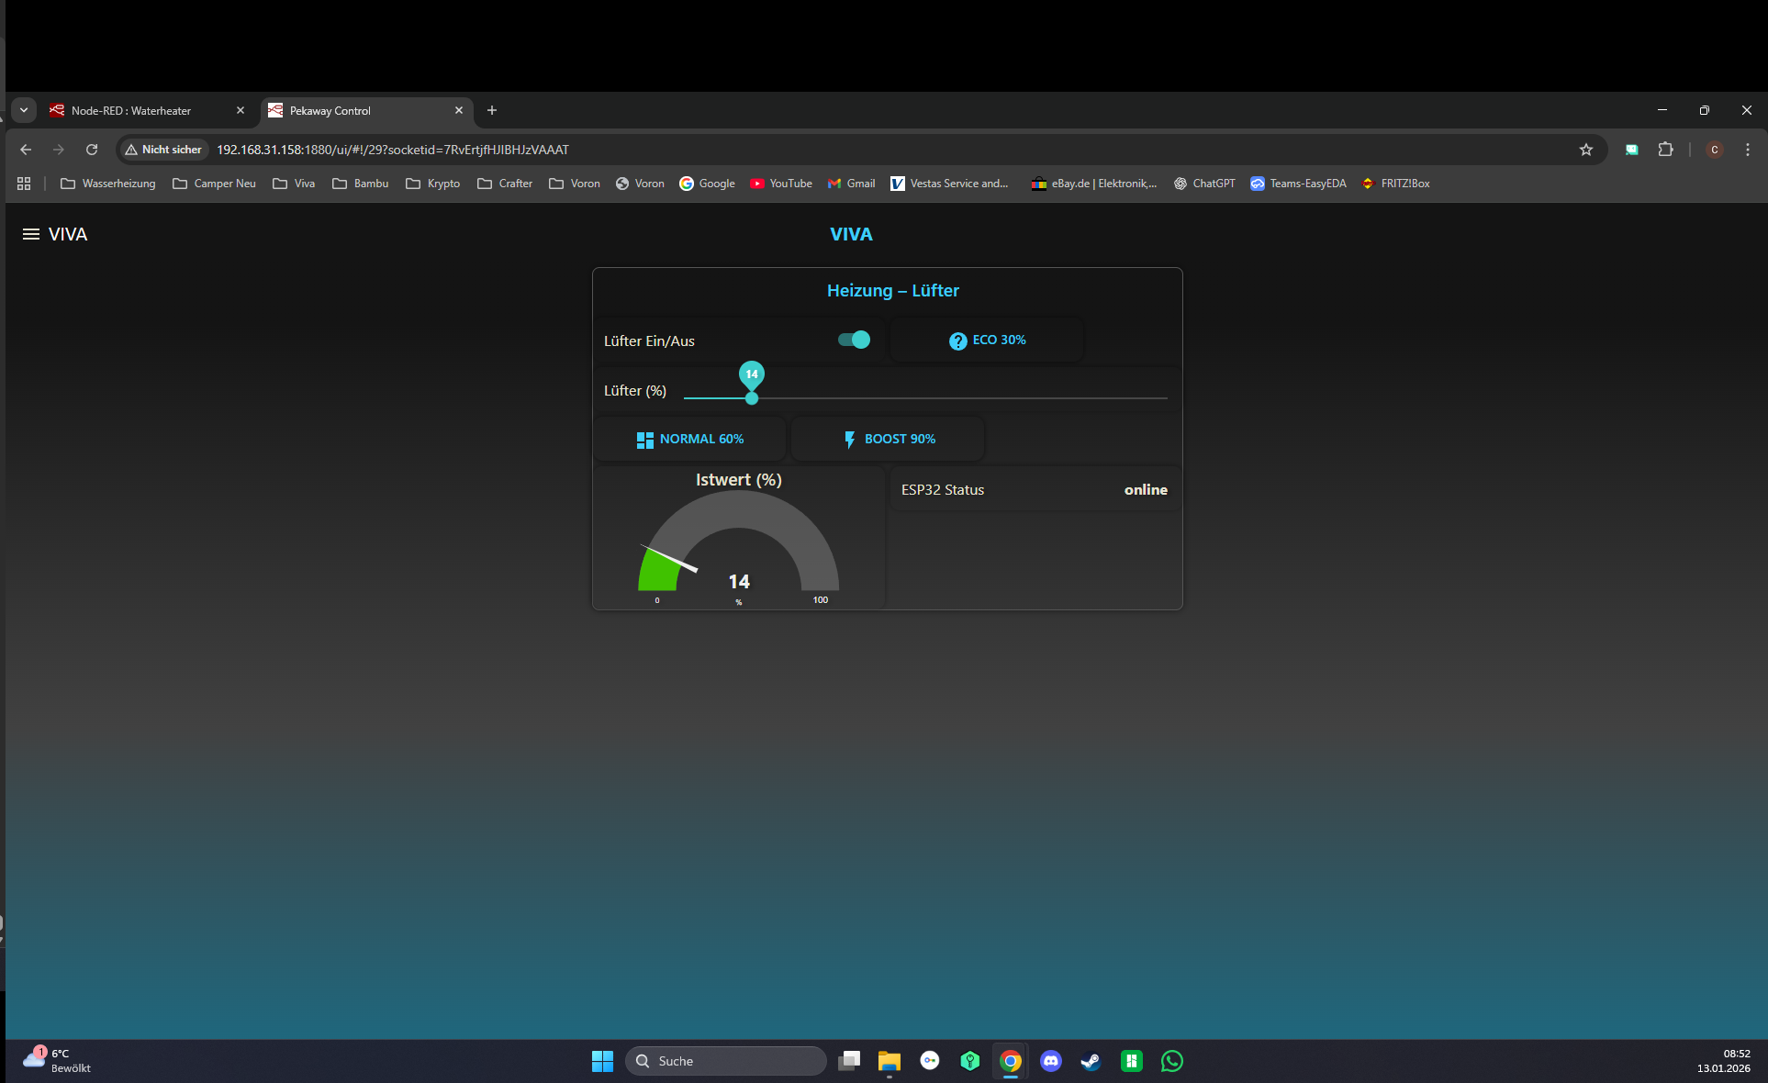The height and width of the screenshot is (1083, 1768).
Task: Open the Wasserheizung bookmarks folder
Action: point(108,184)
